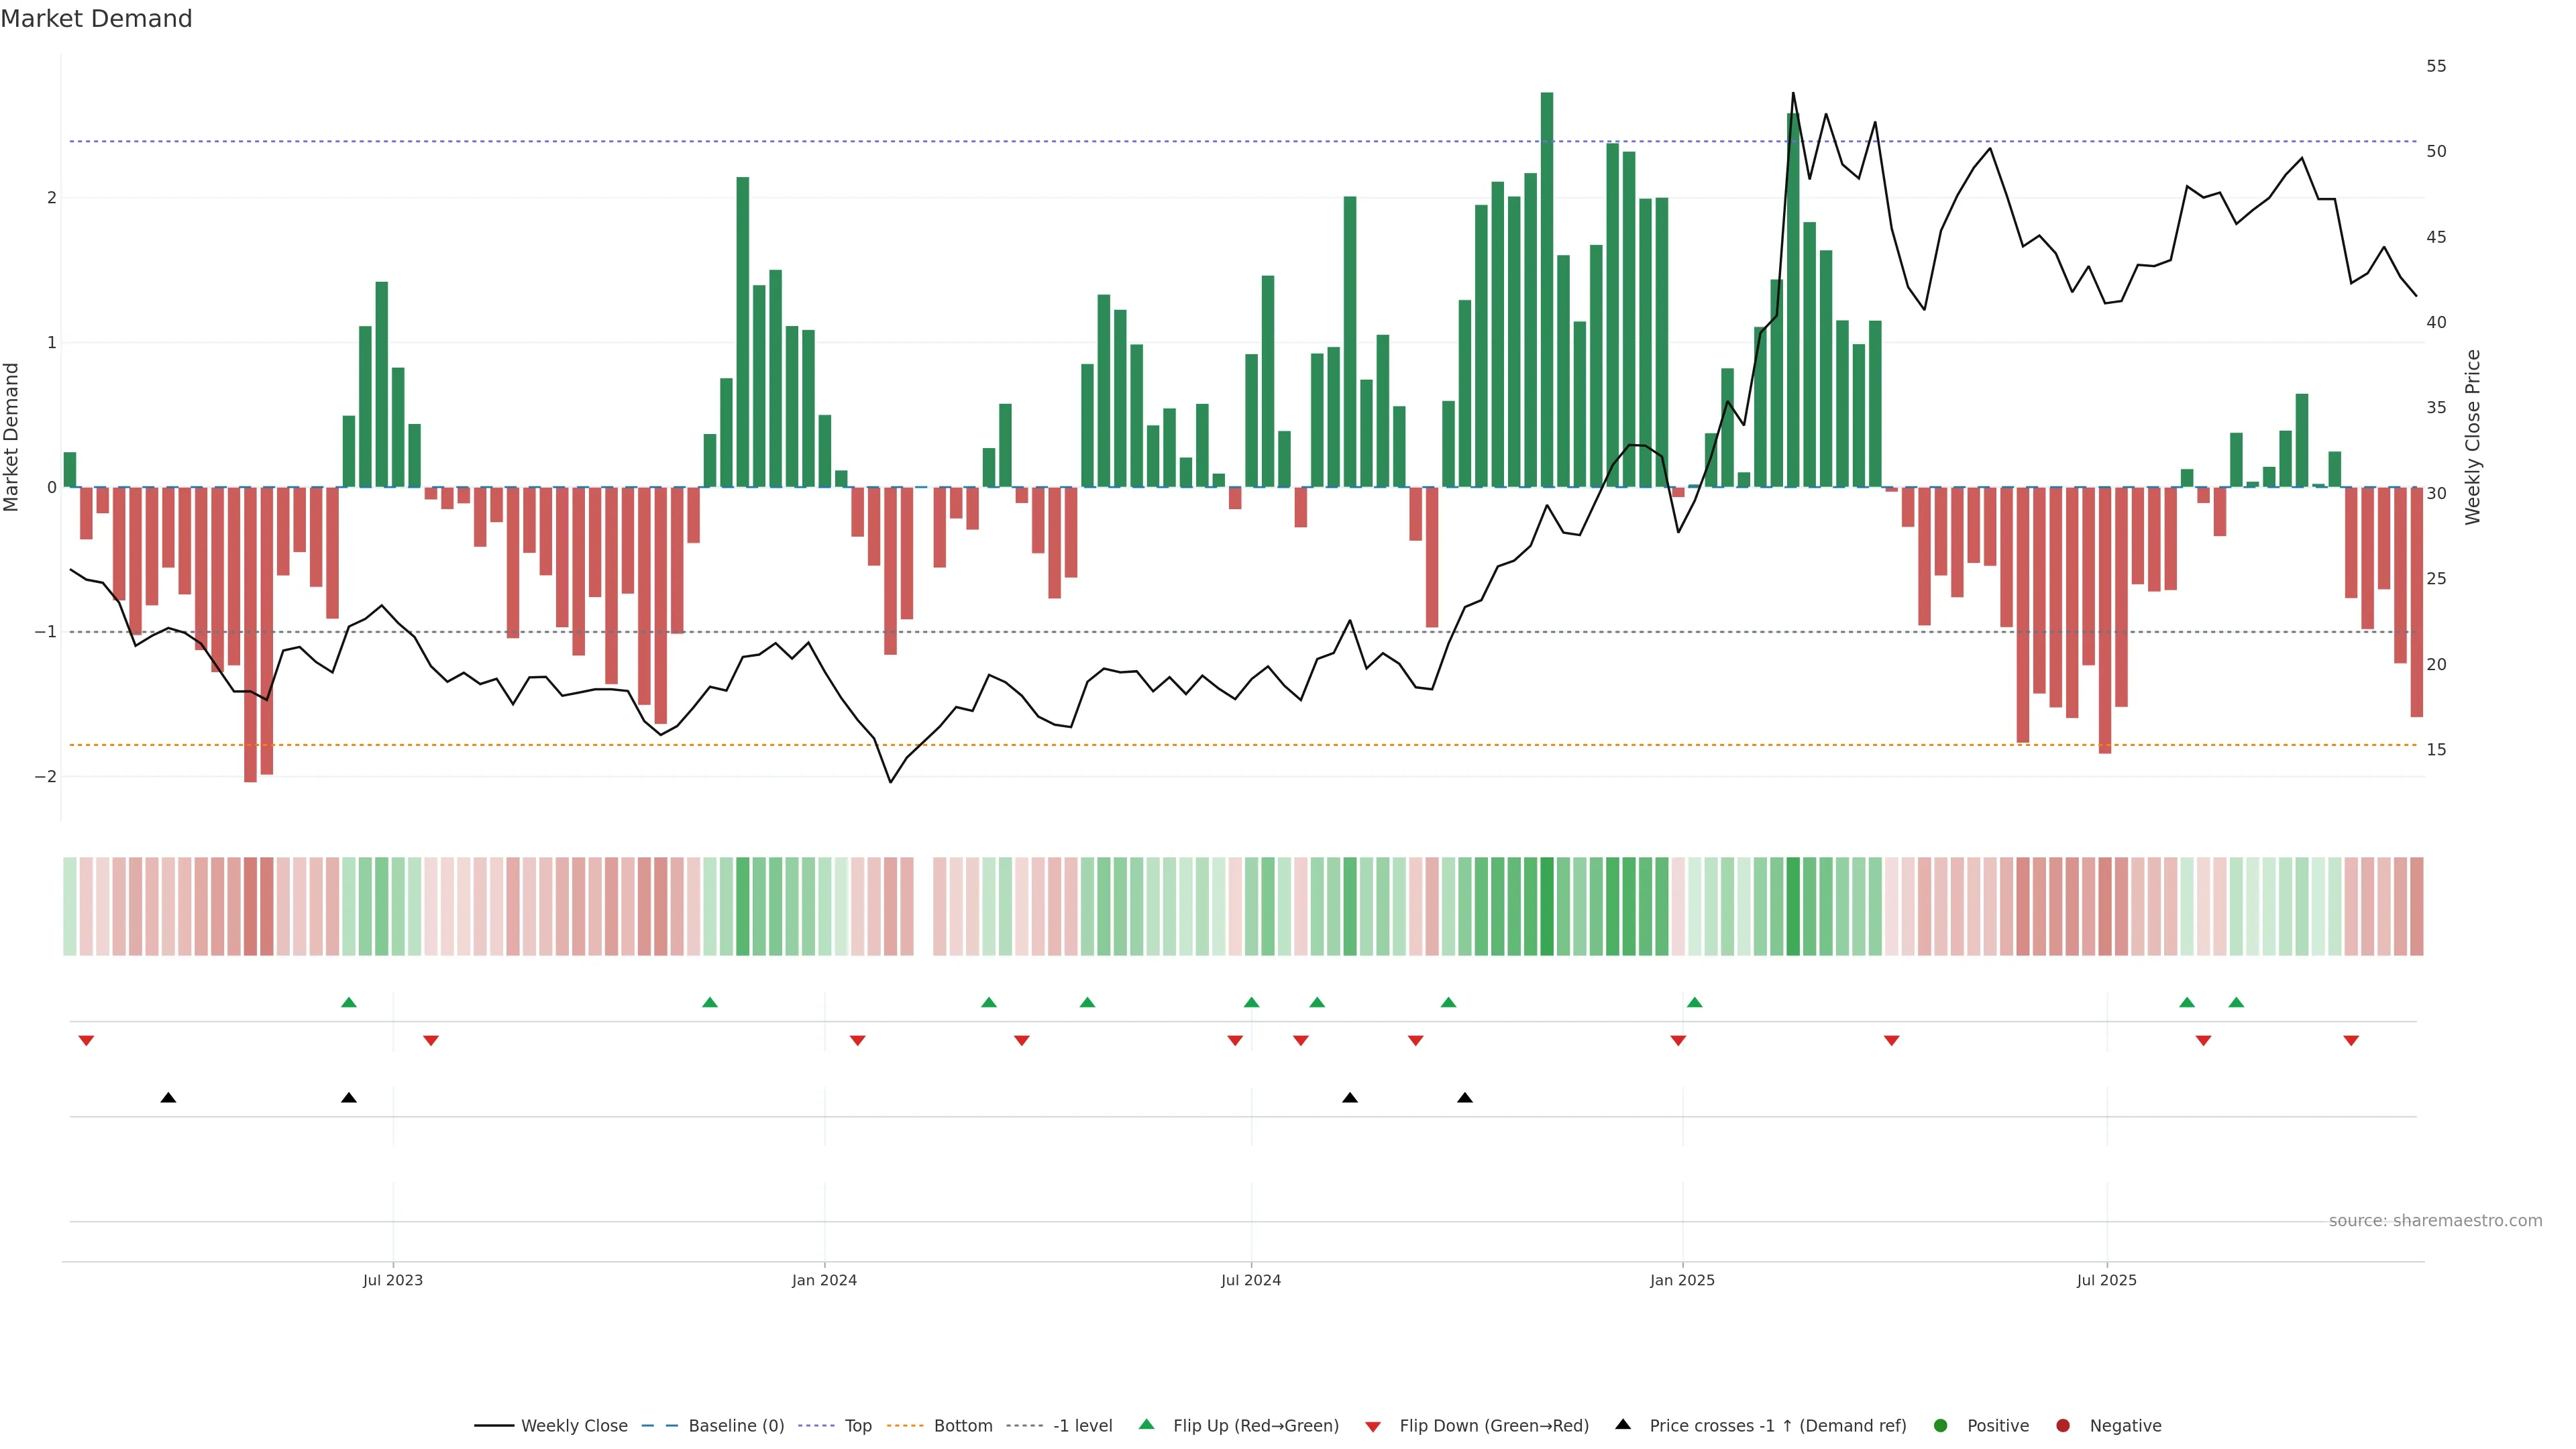Toggle the -1 level legend entry

pyautogui.click(x=1082, y=1425)
